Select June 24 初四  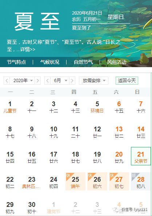coord(53,183)
